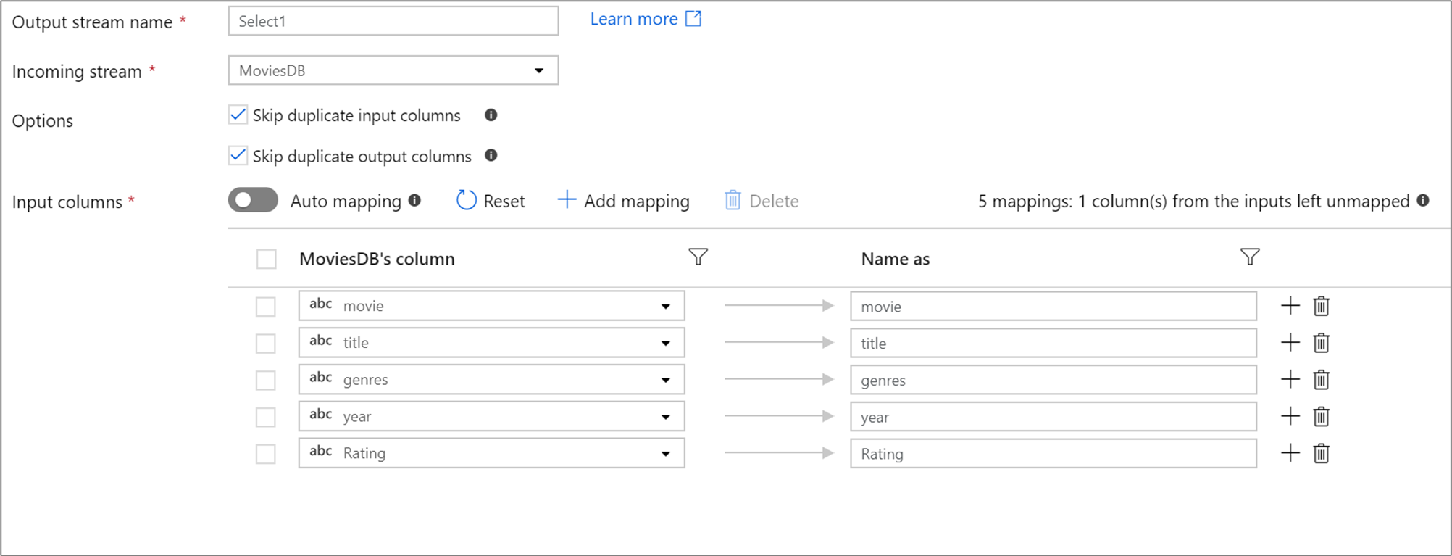1452x556 pixels.
Task: Open the Rating column dropdown
Action: [x=665, y=454]
